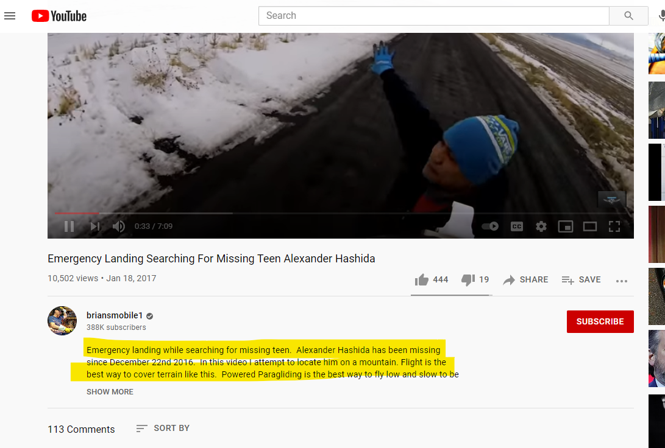Enable miniplayer mode
Screen dimensions: 665x448
click(565, 226)
